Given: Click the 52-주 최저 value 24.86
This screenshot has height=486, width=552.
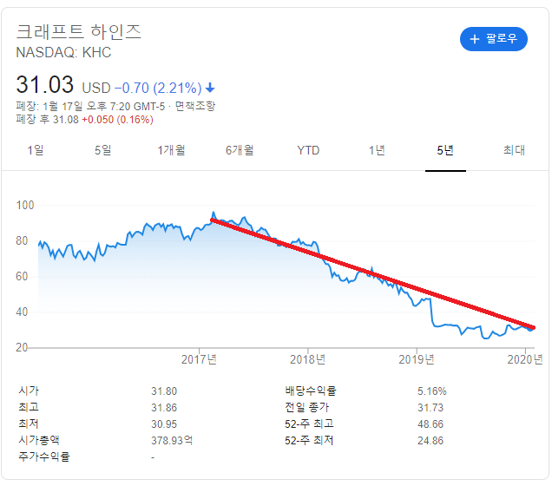Looking at the screenshot, I should coord(430,441).
